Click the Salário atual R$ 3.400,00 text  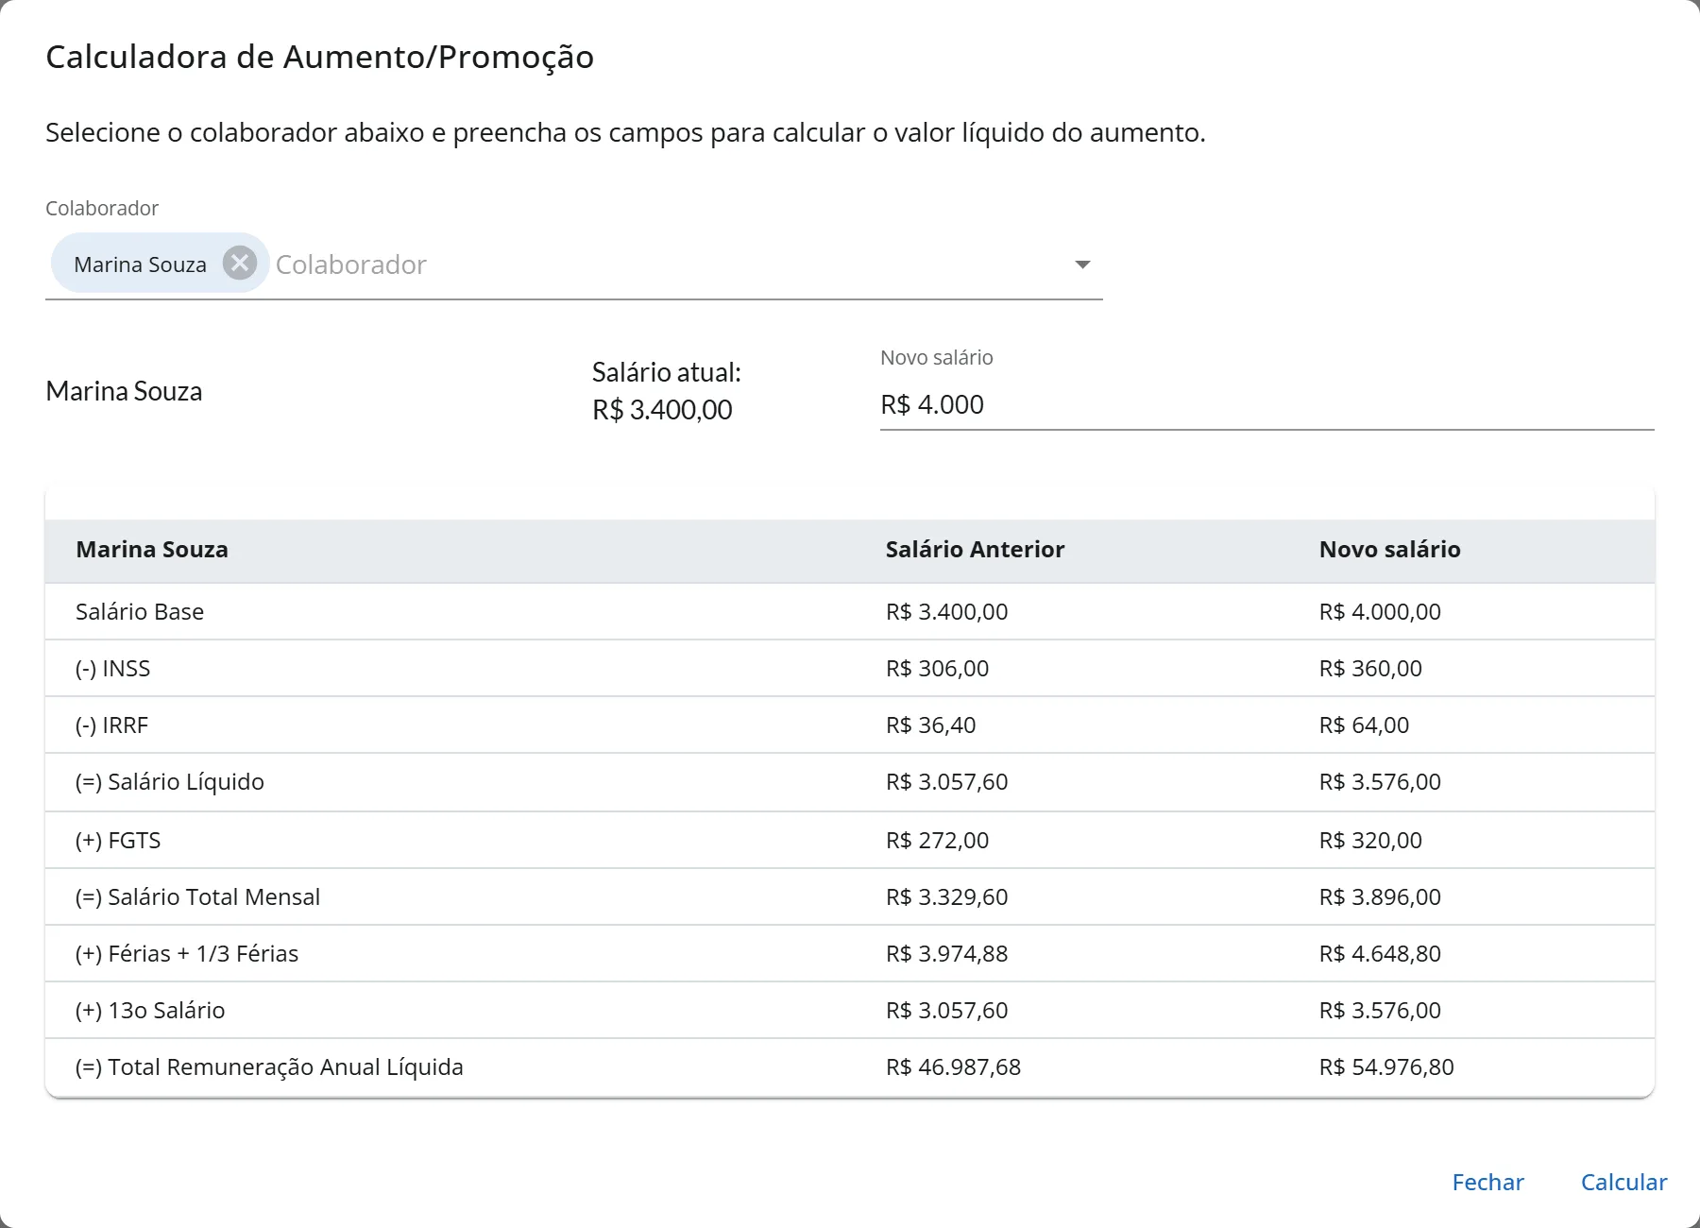tap(666, 391)
